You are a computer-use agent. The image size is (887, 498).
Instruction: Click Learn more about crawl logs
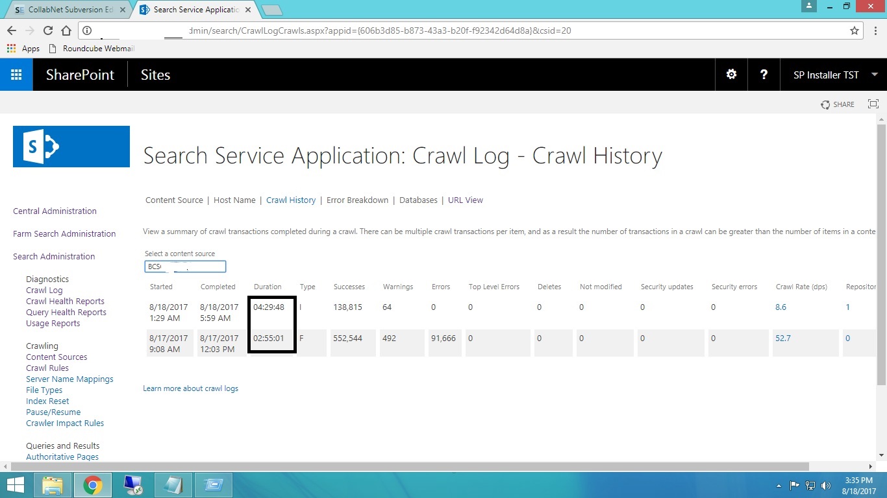[x=190, y=388]
